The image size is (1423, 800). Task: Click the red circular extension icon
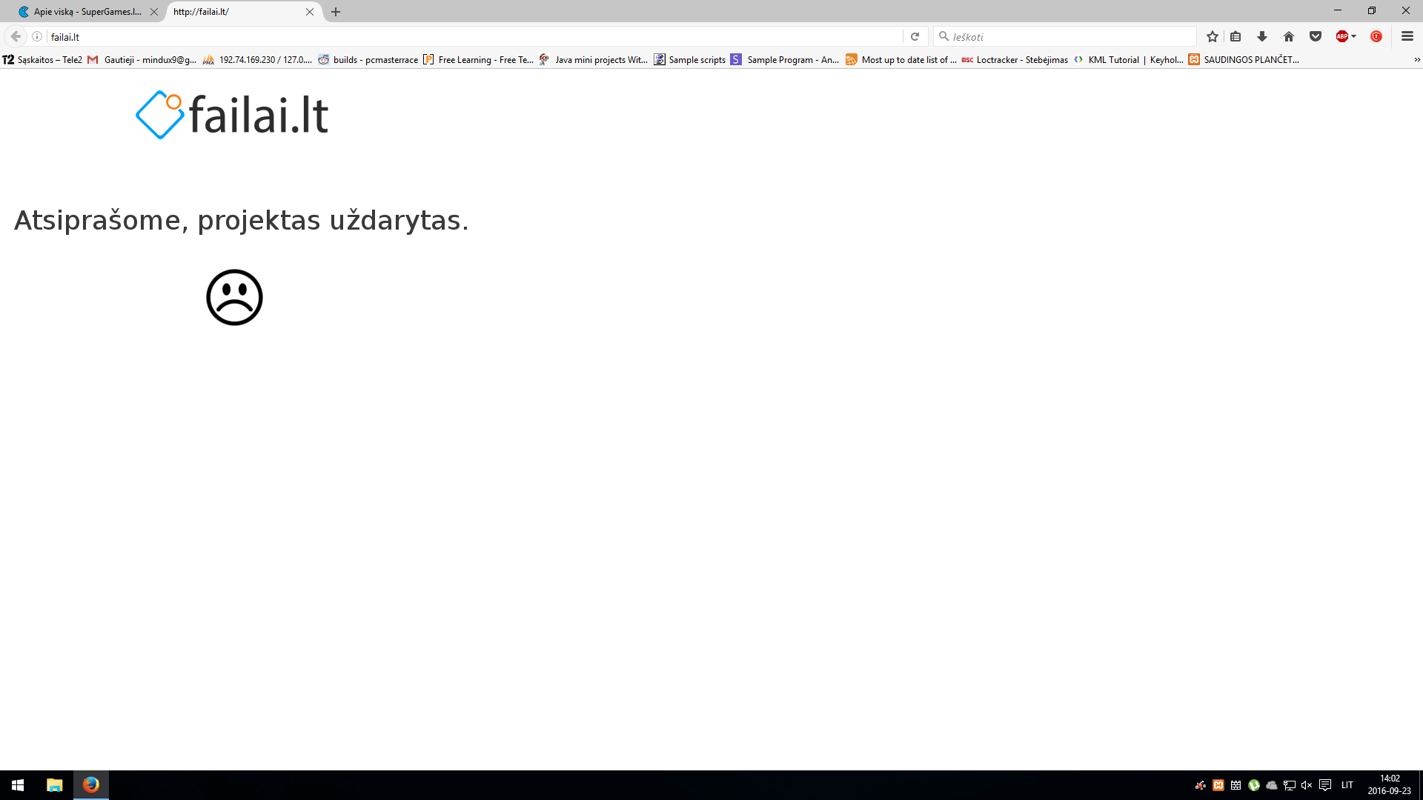tap(1376, 36)
